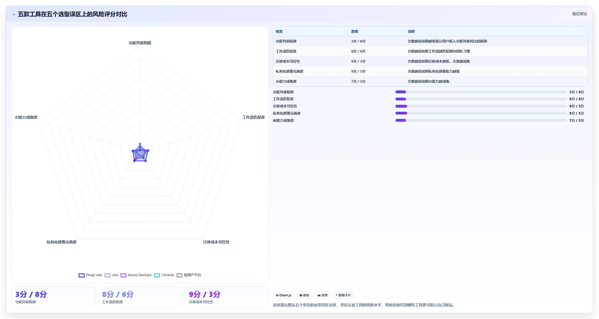Toggle the Jira legend swatch

click(108, 275)
